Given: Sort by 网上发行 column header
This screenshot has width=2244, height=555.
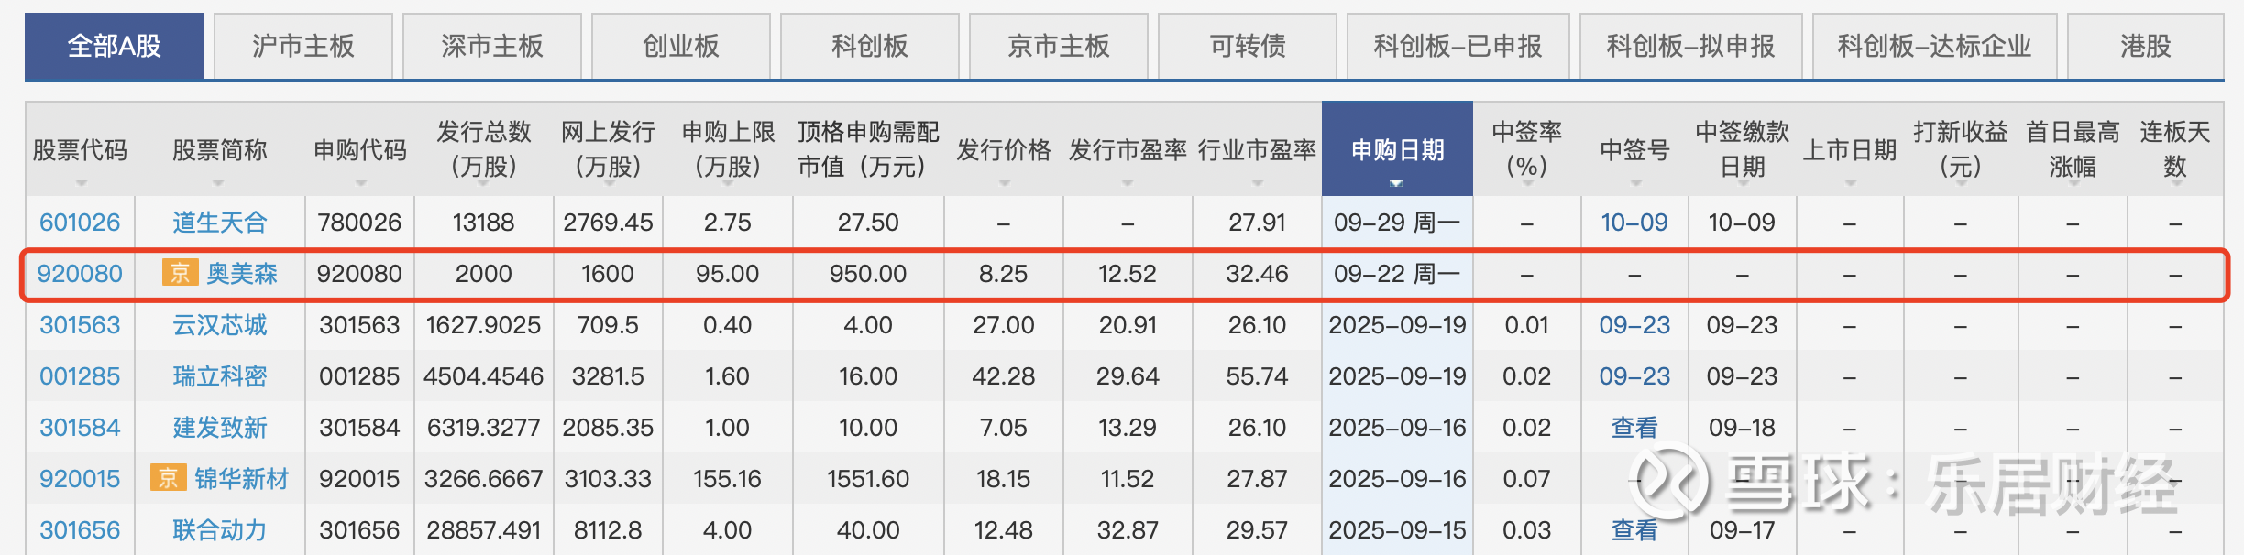Looking at the screenshot, I should pos(608,149).
